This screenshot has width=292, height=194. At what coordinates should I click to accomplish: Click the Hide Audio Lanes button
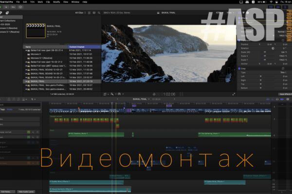pos(26,192)
